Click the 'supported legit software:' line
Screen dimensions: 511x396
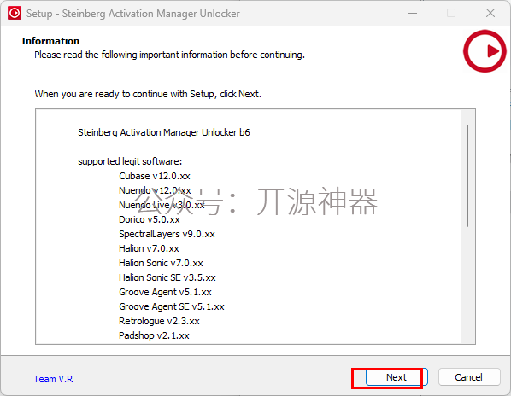pyautogui.click(x=130, y=161)
